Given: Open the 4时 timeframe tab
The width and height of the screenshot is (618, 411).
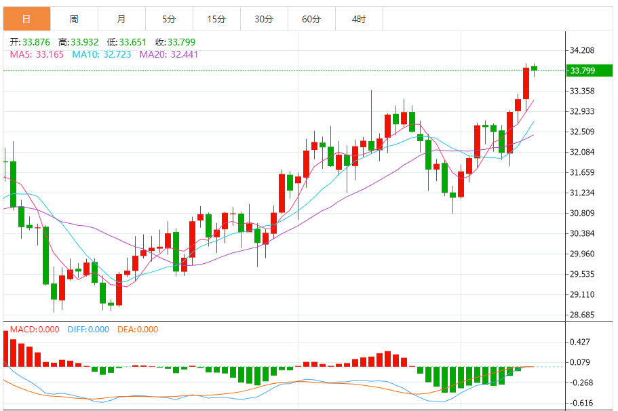Looking at the screenshot, I should 359,18.
